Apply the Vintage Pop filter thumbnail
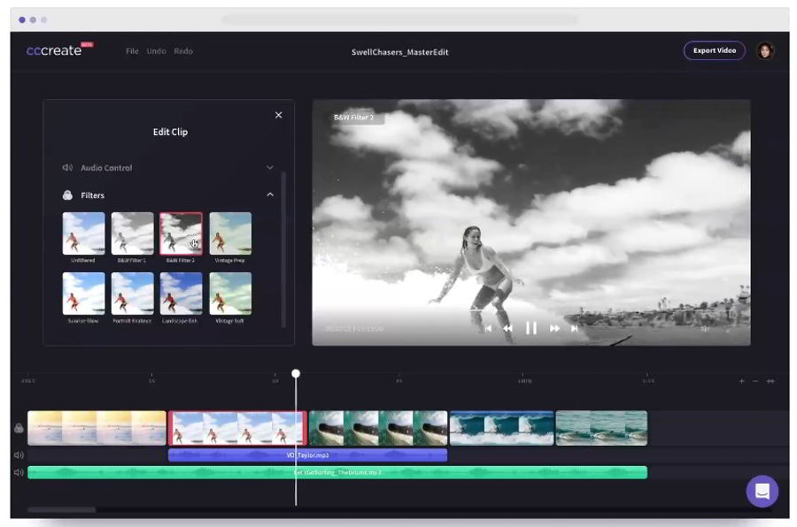Viewport: 797px width, 527px height. pos(230,233)
